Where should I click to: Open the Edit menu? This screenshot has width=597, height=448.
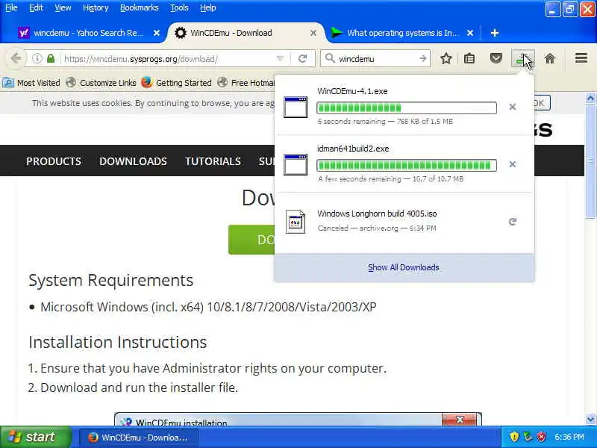36,7
